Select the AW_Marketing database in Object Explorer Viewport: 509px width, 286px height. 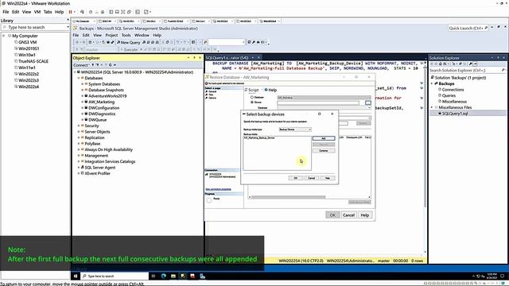click(101, 102)
